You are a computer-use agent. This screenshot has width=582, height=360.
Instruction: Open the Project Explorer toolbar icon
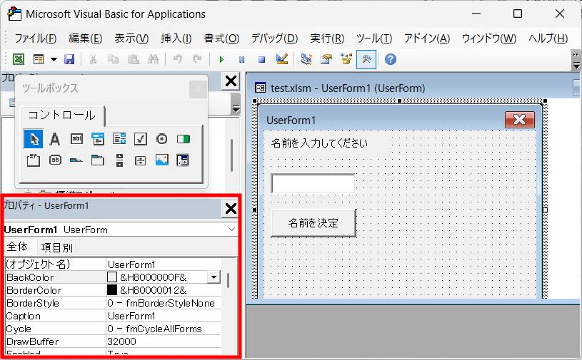pyautogui.click(x=306, y=59)
